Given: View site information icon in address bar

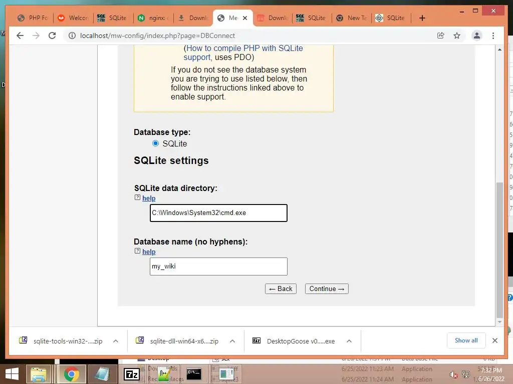Looking at the screenshot, I should click(72, 35).
